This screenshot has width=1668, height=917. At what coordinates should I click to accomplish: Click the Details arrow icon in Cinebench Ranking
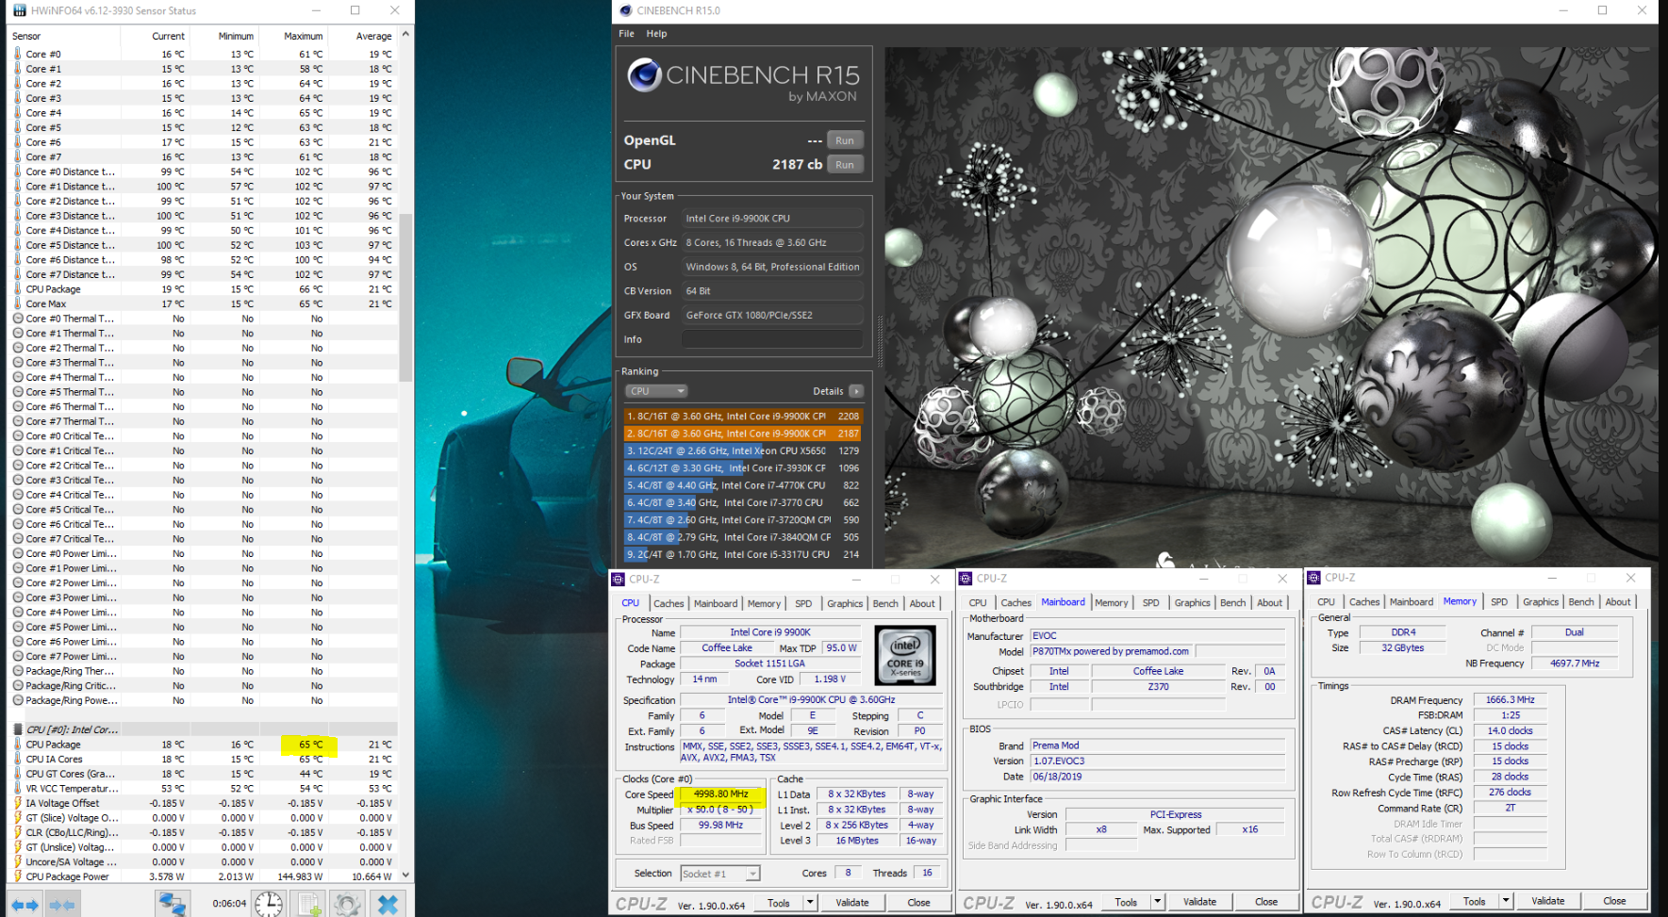coord(856,391)
